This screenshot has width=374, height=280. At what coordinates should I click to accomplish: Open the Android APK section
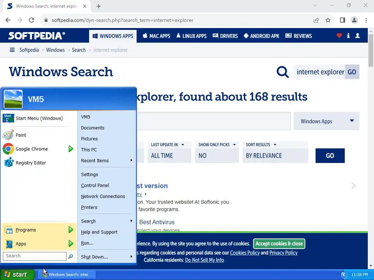pyautogui.click(x=262, y=36)
